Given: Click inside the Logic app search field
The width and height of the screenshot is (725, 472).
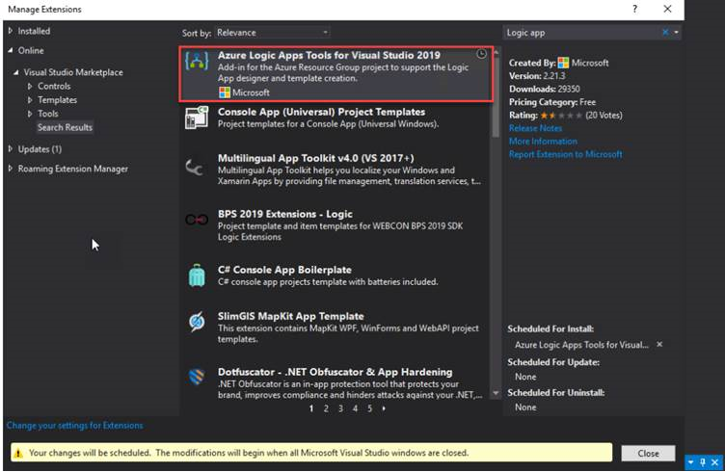Looking at the screenshot, I should (x=581, y=33).
